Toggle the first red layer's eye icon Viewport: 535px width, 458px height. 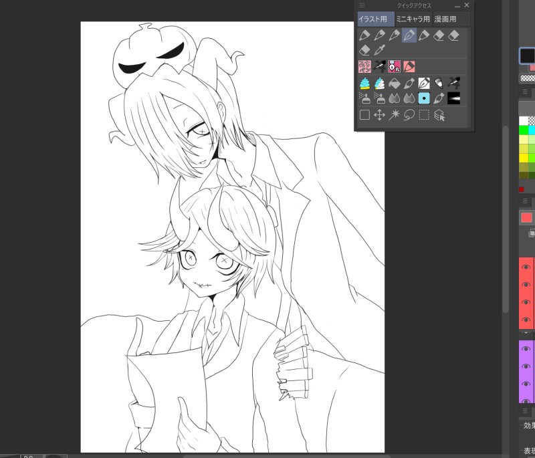click(526, 267)
